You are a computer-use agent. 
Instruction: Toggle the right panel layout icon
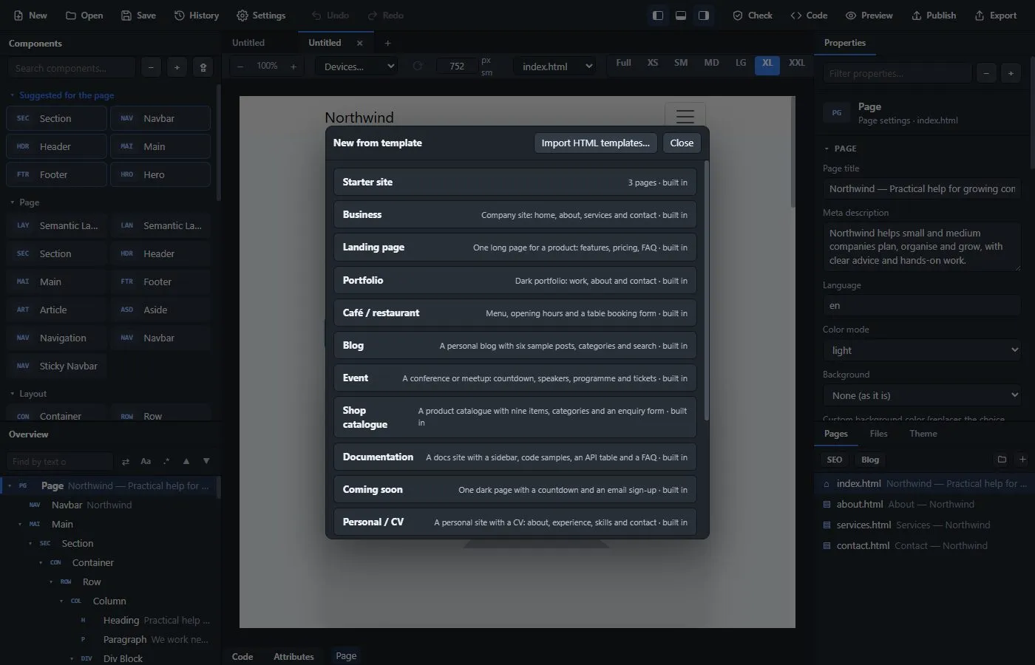[x=704, y=16]
